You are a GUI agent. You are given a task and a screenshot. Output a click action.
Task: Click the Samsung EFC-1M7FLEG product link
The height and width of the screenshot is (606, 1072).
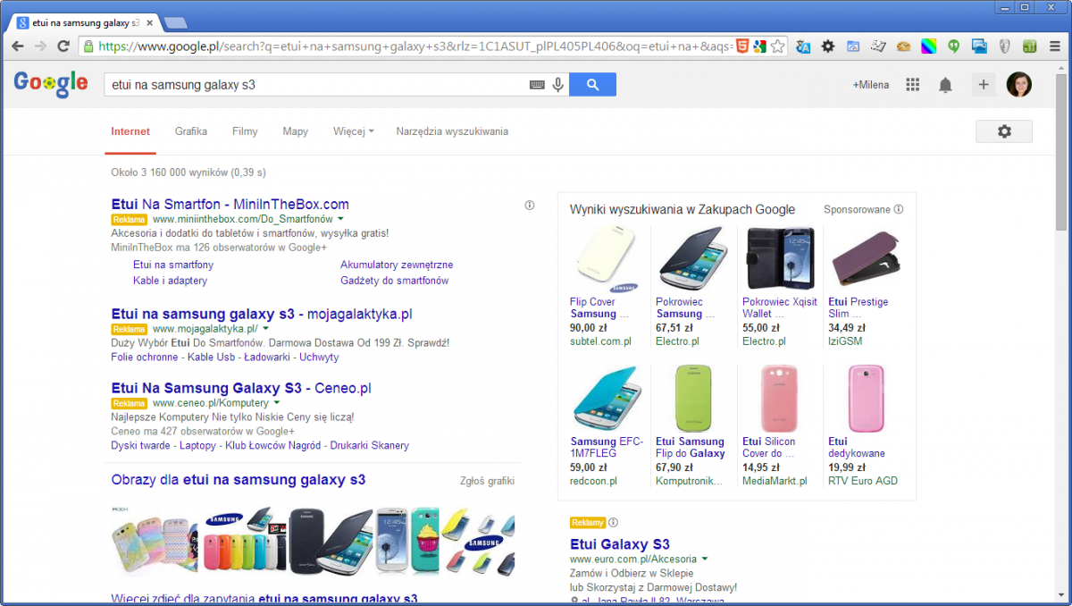click(x=606, y=447)
